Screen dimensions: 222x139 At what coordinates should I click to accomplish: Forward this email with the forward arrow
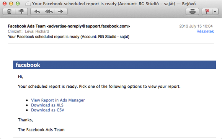(x=61, y=11)
